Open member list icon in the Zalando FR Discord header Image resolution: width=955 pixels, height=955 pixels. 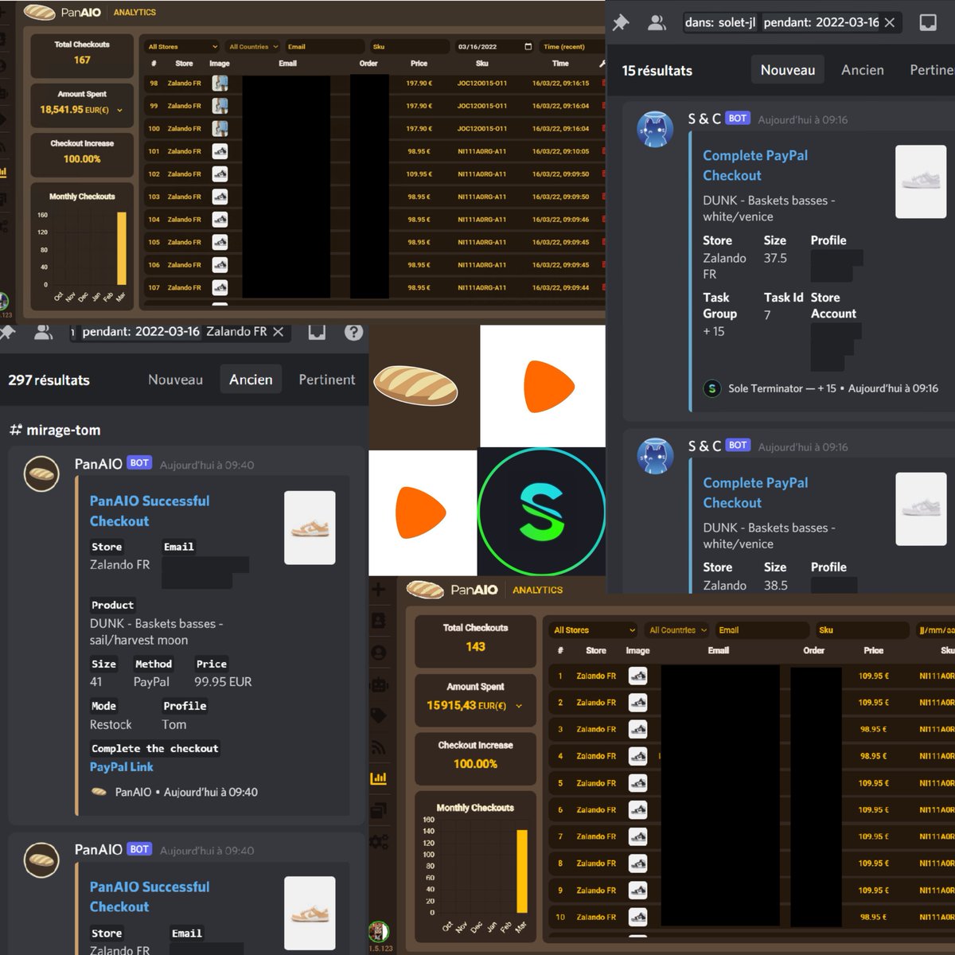[43, 332]
